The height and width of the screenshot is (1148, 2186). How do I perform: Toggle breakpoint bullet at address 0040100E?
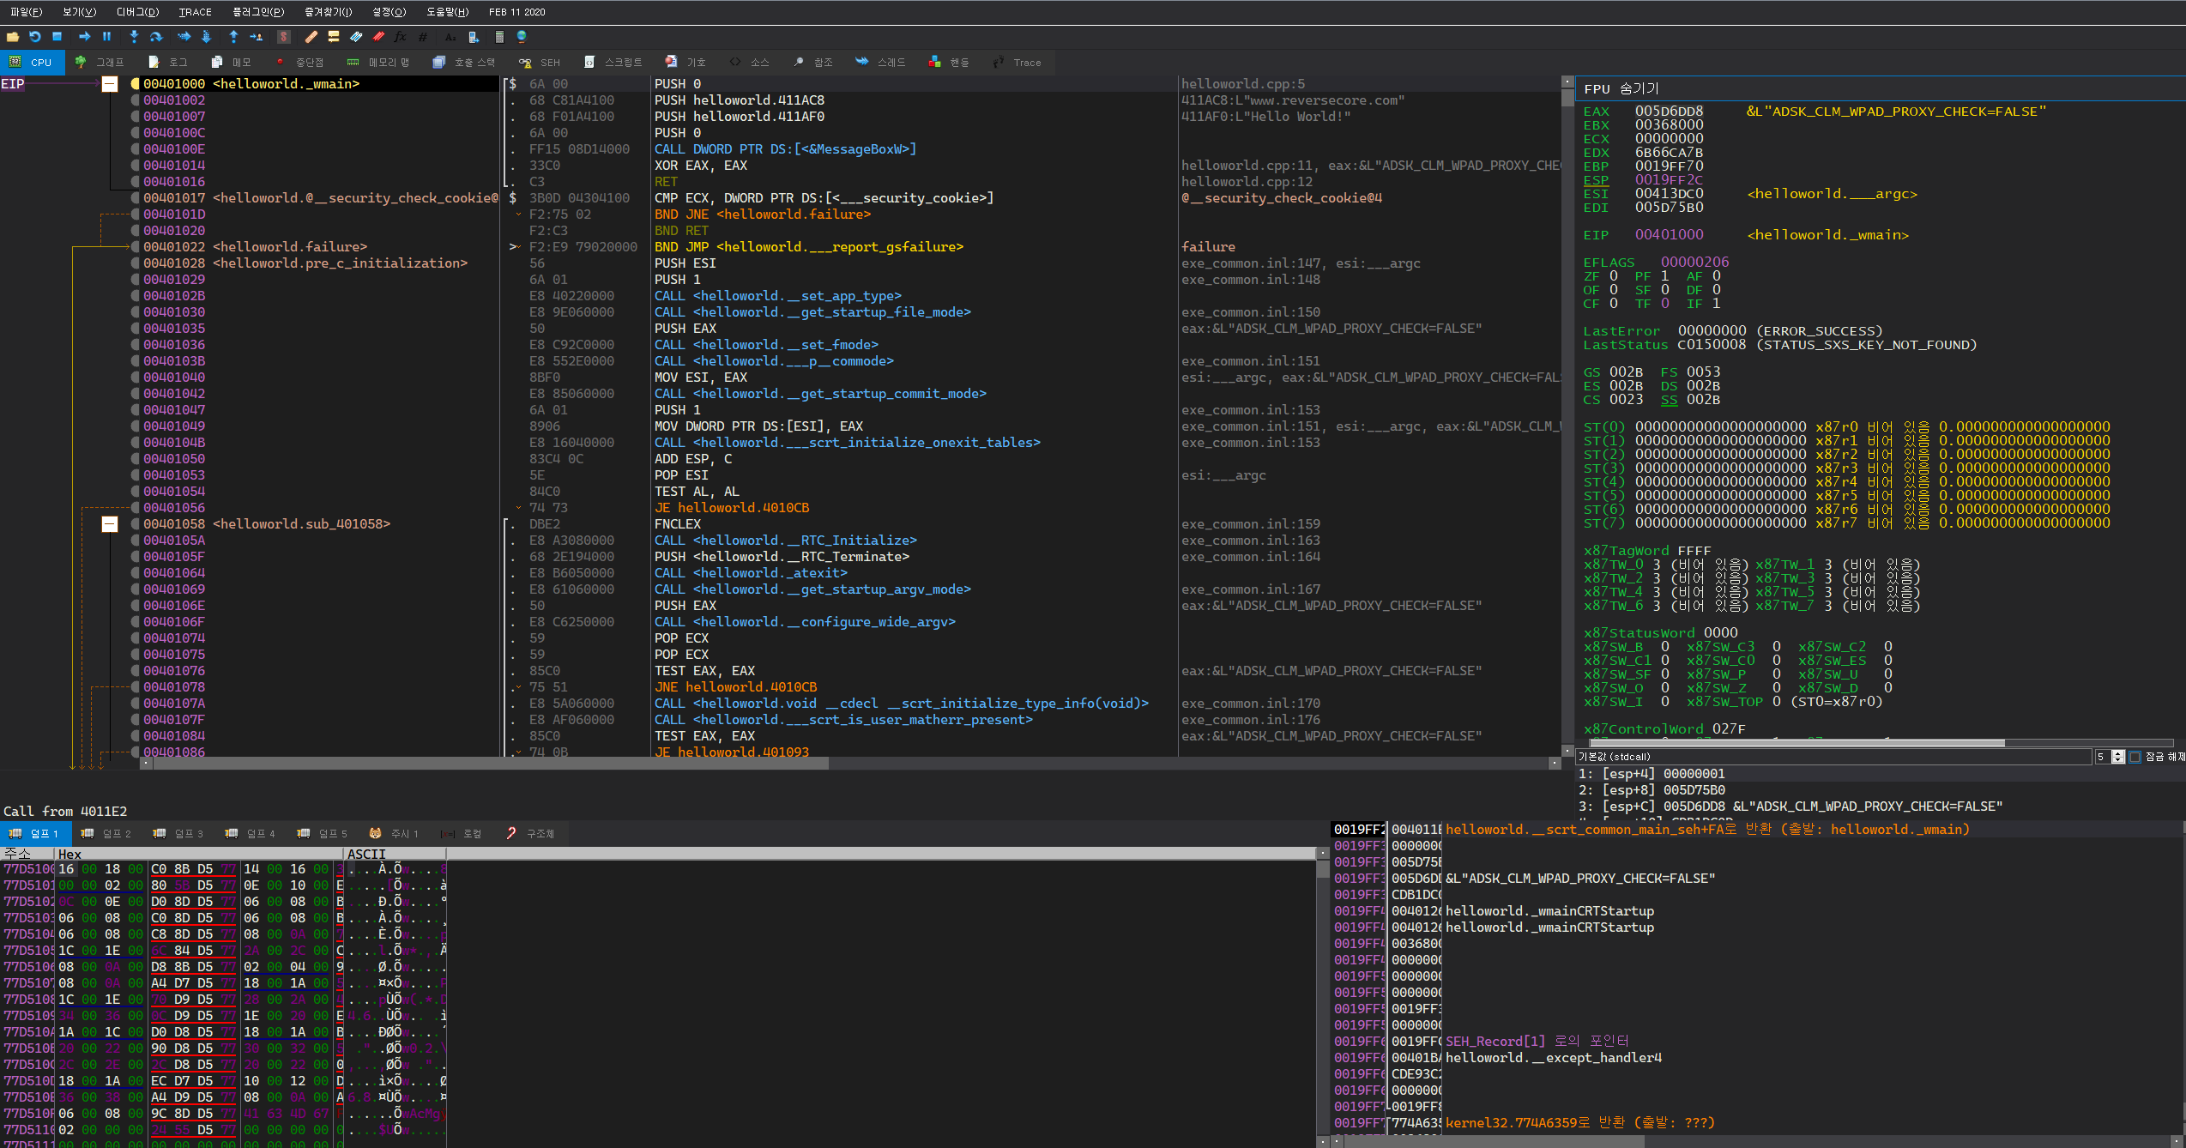(135, 149)
